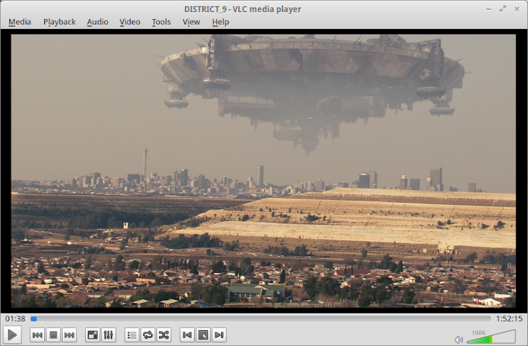The width and height of the screenshot is (528, 346).
Task: Maximize the VLC media player window
Action: 503,9
